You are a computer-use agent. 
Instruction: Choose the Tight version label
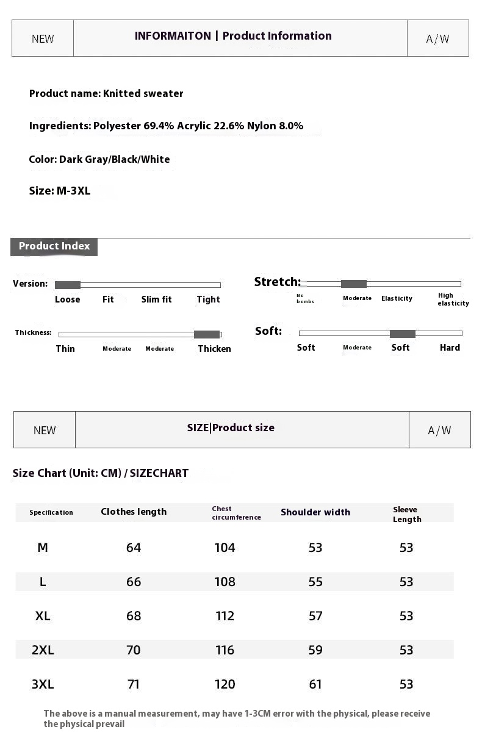pos(208,299)
